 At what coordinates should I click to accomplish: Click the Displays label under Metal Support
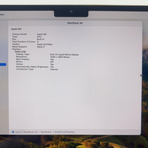pos(17,49)
